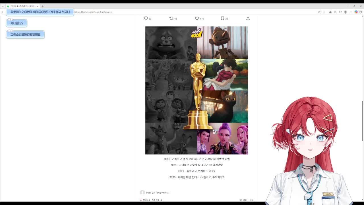Click the inaba profile picture thumbnail
The width and height of the screenshot is (364, 205).
click(142, 192)
